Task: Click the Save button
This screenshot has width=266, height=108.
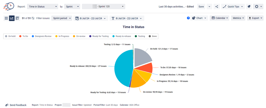Action: point(201,7)
